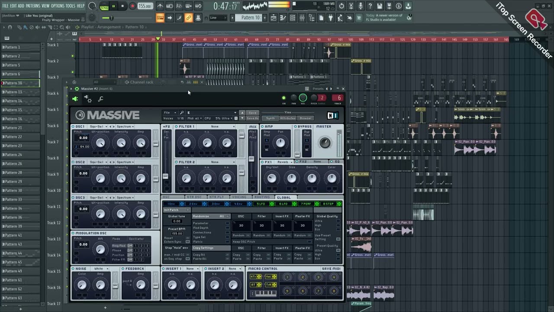Viewport: 554px width, 312px height.
Task: Toggle FEEDBACK section power indicator
Action: coord(123,269)
